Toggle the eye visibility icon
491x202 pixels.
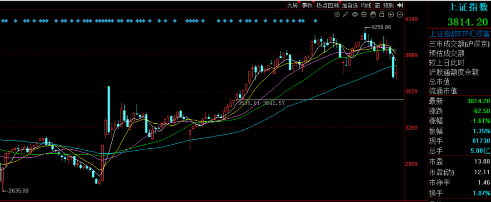point(355,15)
